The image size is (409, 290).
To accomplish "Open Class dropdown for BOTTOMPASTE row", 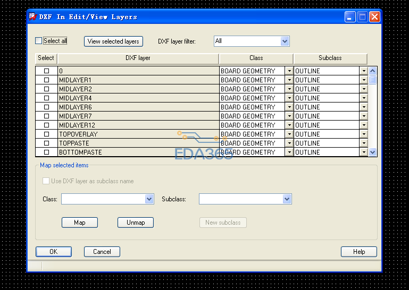I will [x=289, y=152].
